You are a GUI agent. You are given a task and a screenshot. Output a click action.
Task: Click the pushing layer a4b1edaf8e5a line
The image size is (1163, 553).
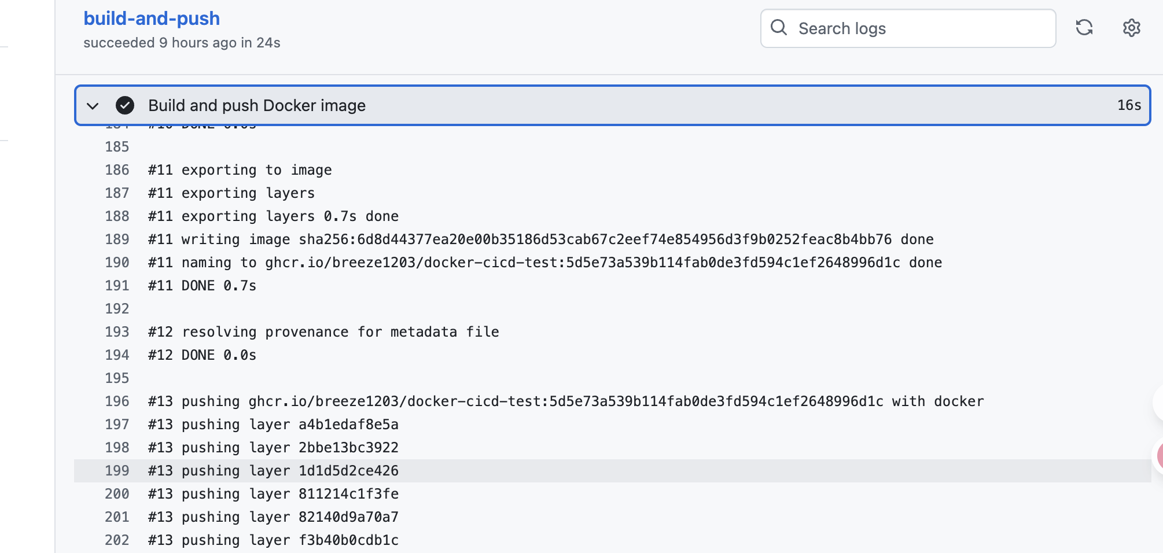tap(273, 425)
